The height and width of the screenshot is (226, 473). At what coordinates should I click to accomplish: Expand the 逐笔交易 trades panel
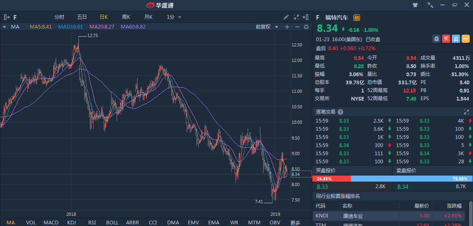coord(466,112)
